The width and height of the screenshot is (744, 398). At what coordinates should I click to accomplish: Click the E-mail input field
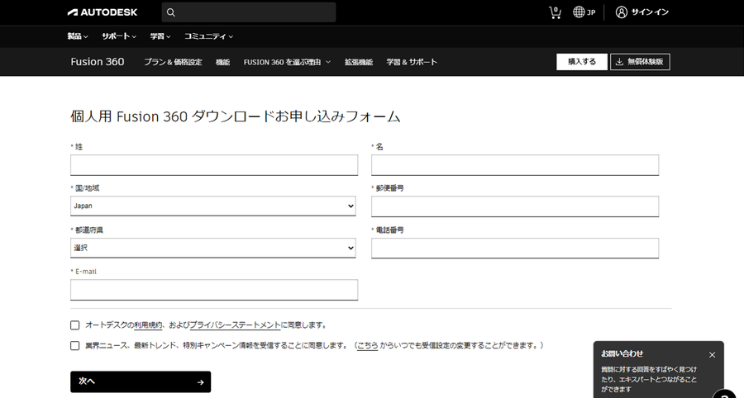pyautogui.click(x=214, y=290)
